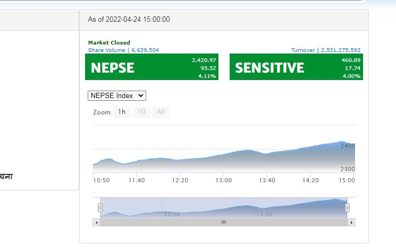Click the navigator mini-chart near 12:00
The image size is (396, 247).
[x=172, y=211]
